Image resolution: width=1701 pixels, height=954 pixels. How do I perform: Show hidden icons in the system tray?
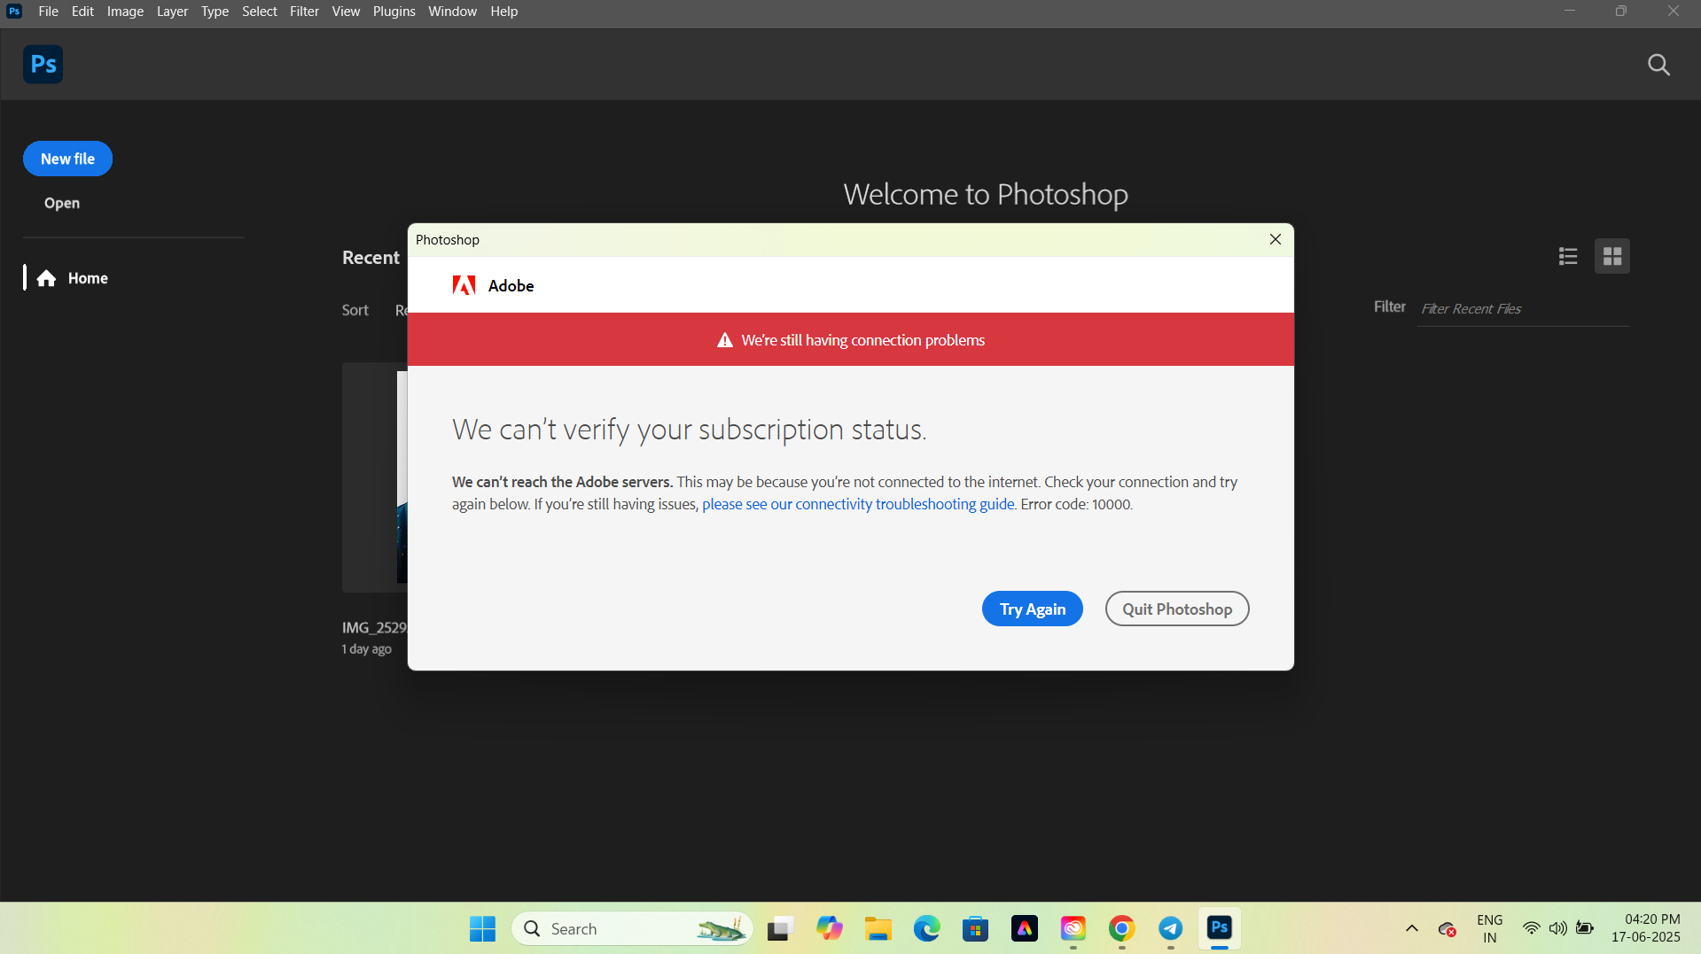coord(1411,928)
